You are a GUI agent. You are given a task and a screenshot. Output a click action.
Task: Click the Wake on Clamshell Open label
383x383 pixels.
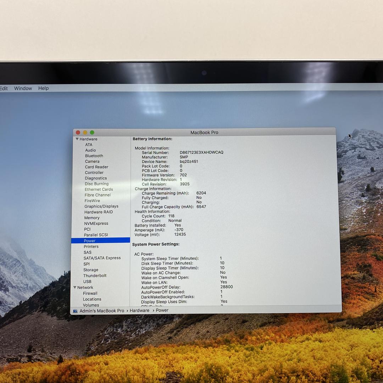[165, 278]
